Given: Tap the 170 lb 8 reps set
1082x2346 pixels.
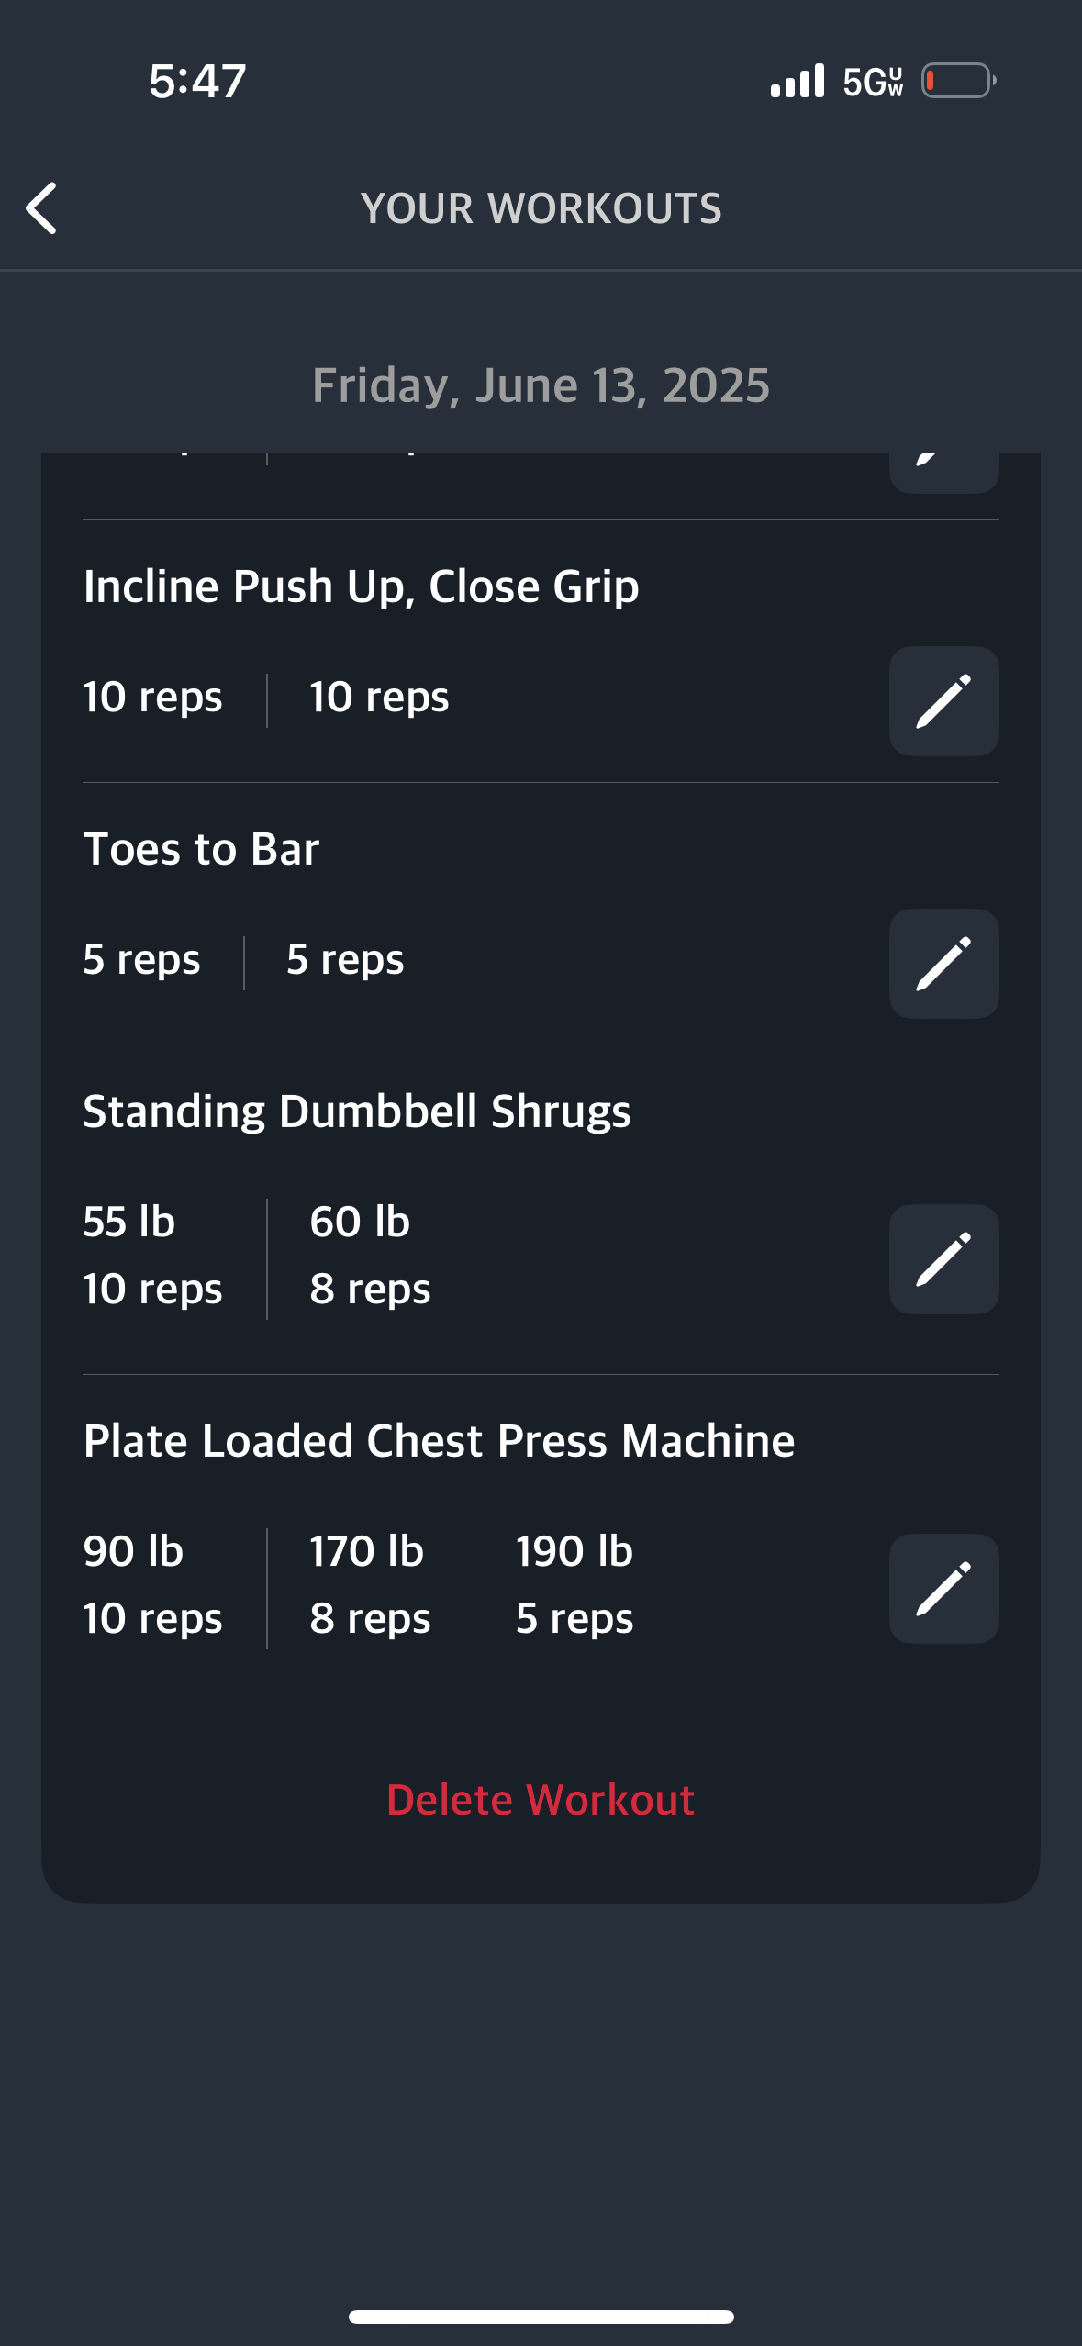Looking at the screenshot, I should pyautogui.click(x=370, y=1584).
